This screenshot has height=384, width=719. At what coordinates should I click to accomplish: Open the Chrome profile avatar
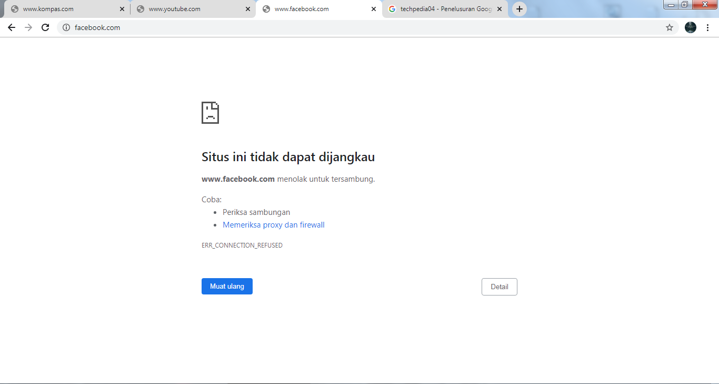click(691, 27)
